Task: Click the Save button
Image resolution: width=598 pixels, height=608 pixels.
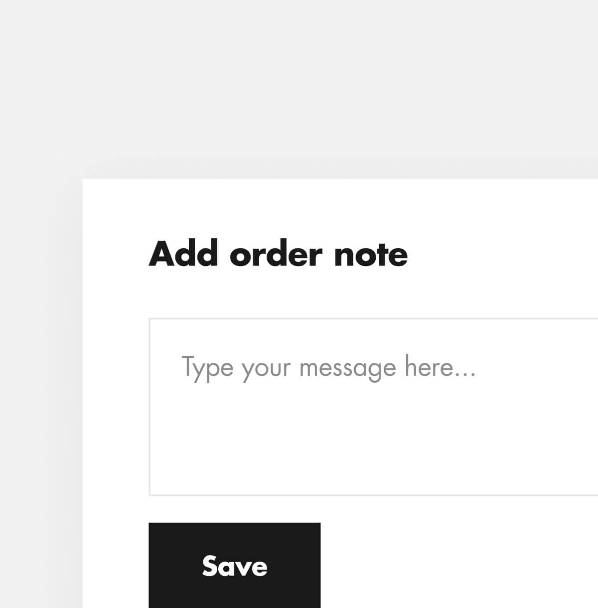Action: [234, 565]
